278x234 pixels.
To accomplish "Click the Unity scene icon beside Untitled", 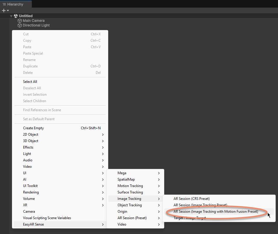I will point(16,16).
